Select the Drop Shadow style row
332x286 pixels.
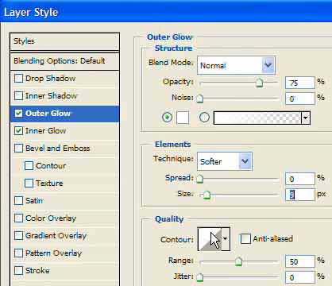point(64,79)
